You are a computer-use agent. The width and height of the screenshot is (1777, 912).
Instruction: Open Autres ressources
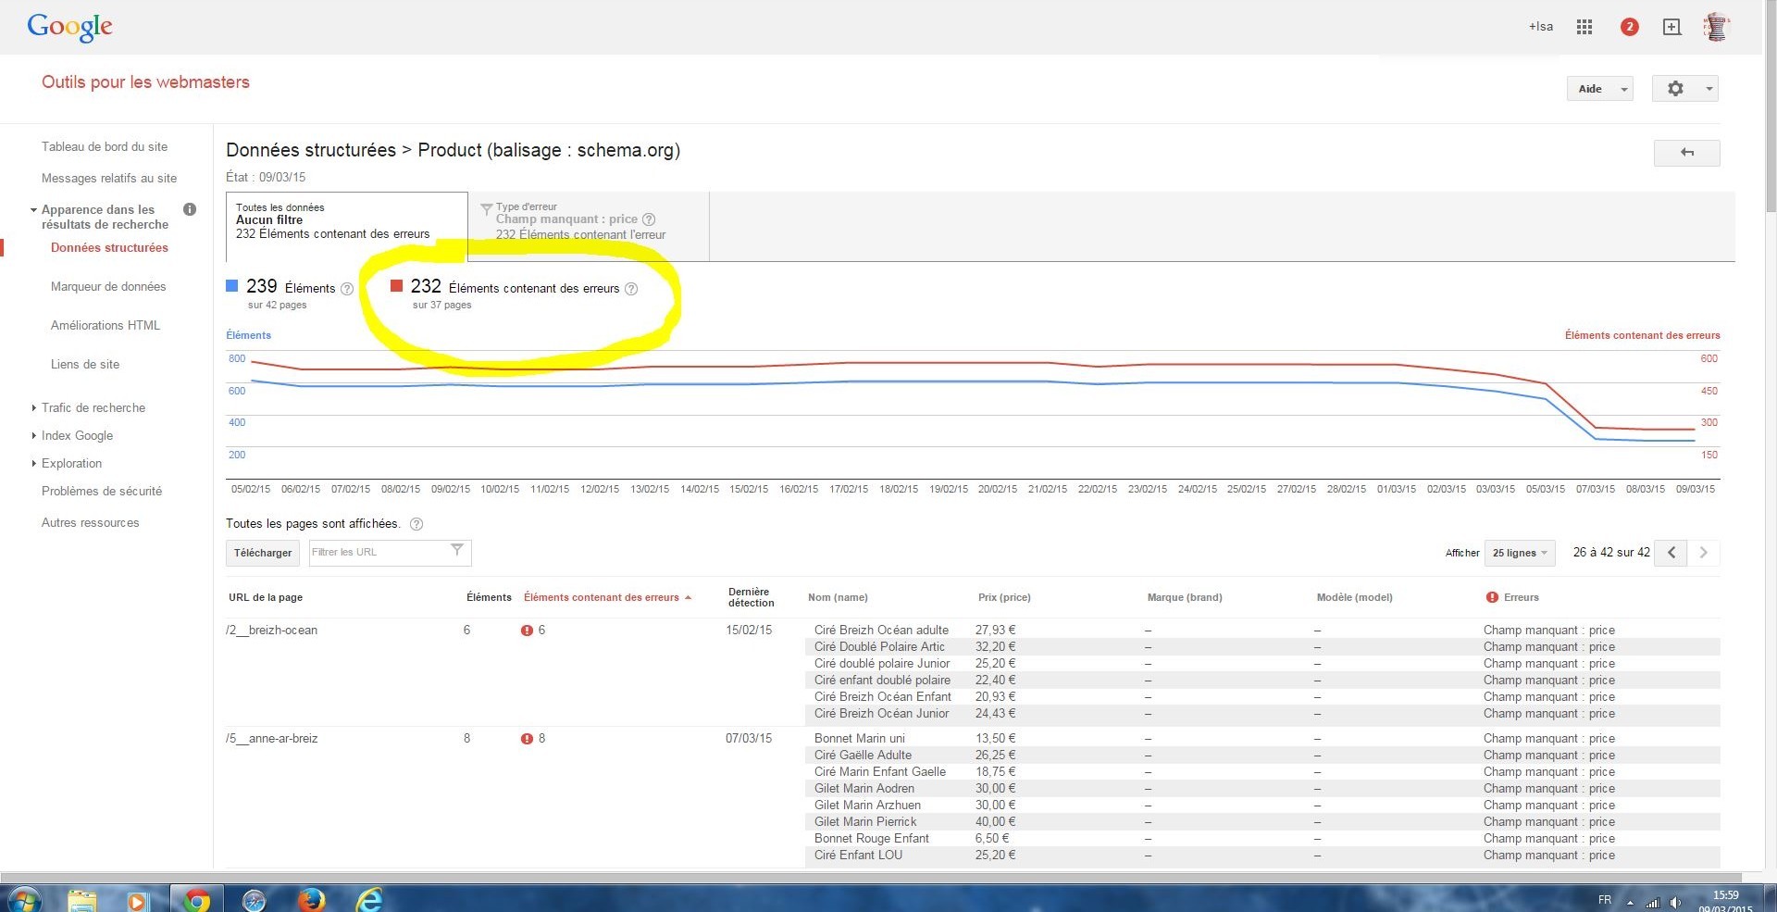[91, 522]
